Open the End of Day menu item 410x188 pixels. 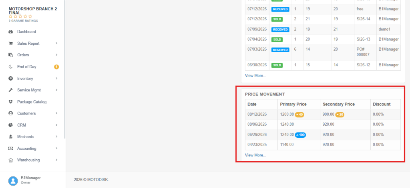[x=27, y=67]
